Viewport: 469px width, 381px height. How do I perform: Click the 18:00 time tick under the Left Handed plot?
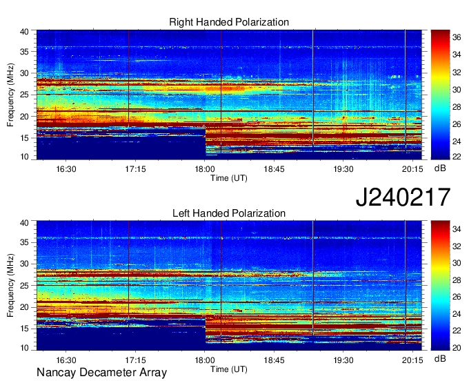click(205, 360)
